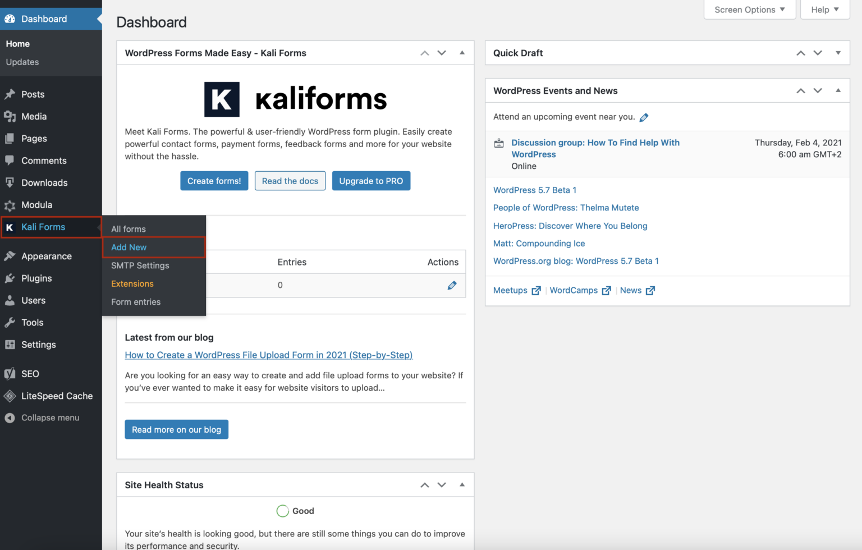Expand the Help dropdown tab

(824, 10)
